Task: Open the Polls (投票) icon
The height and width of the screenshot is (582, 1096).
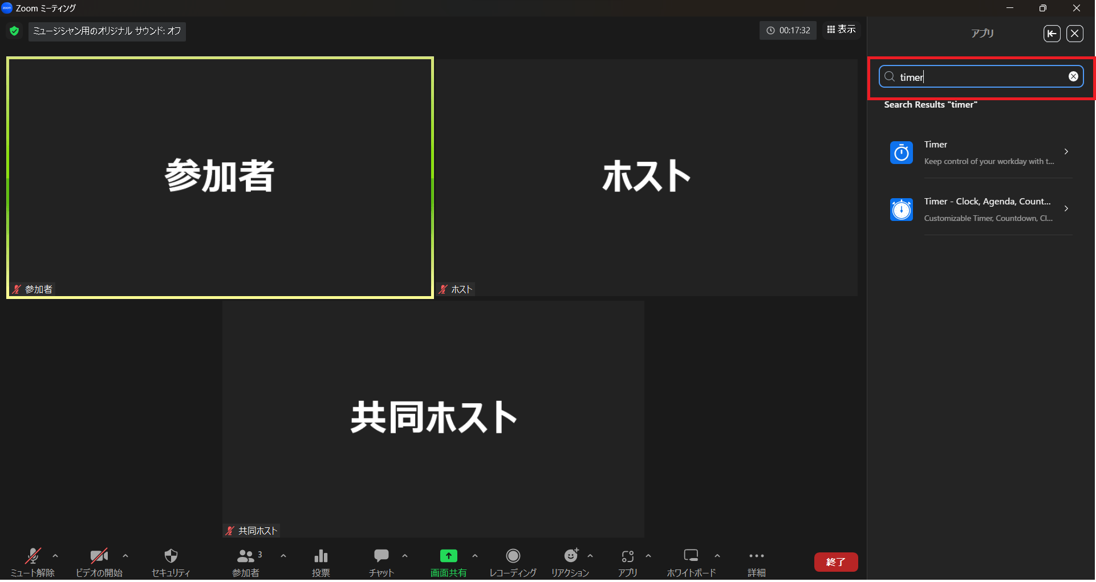Action: click(x=321, y=556)
